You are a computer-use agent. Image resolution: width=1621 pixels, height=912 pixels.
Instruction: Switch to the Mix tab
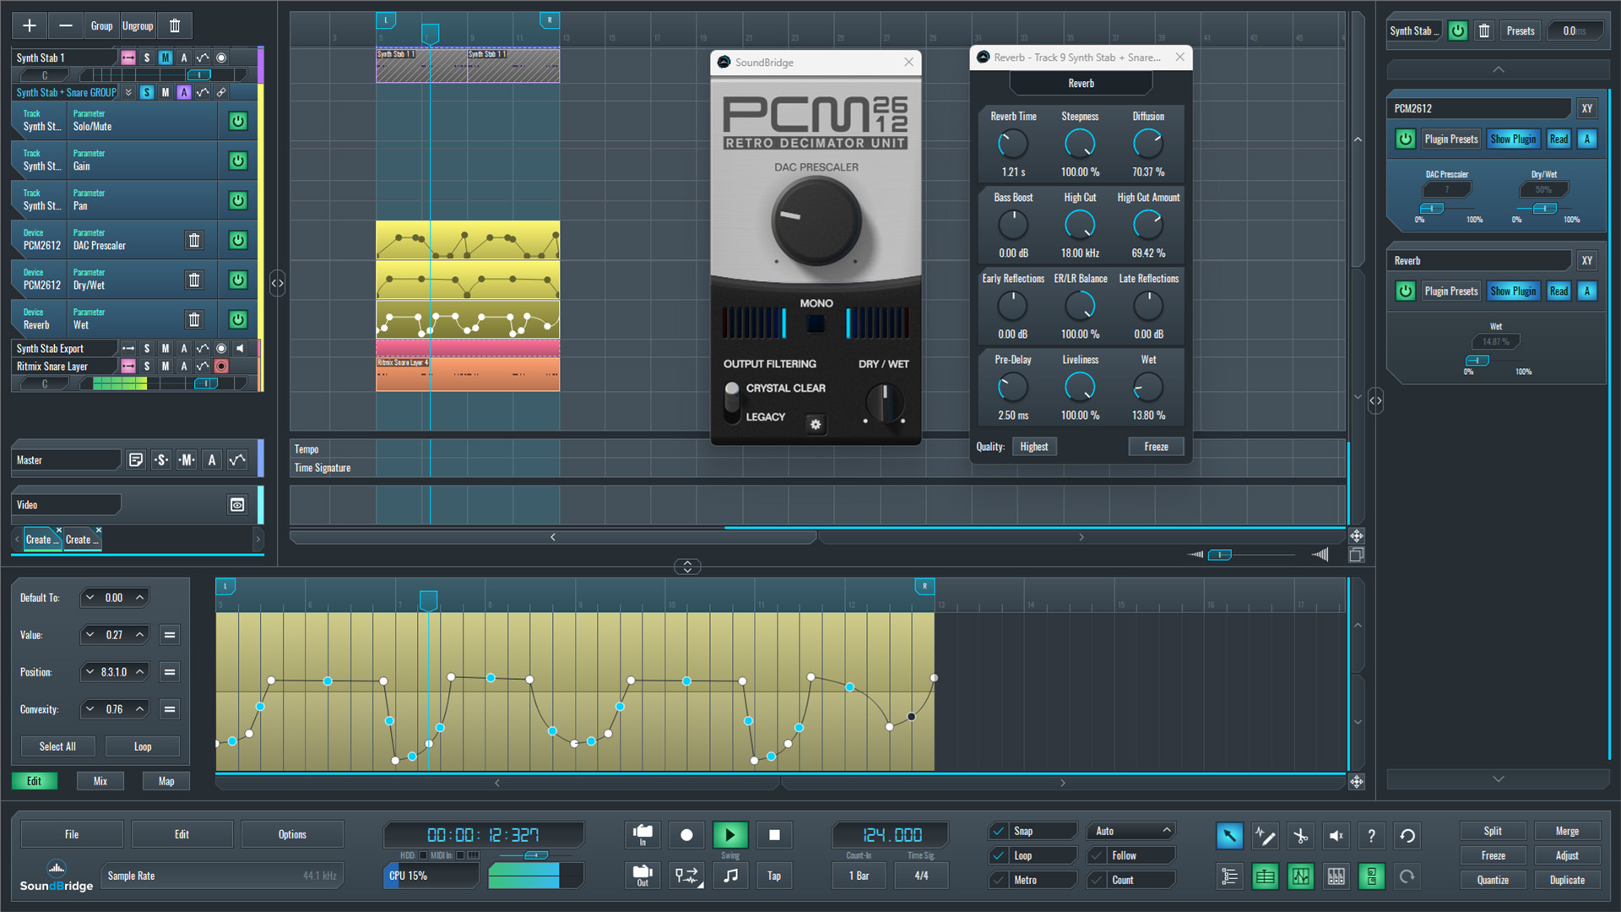point(100,781)
